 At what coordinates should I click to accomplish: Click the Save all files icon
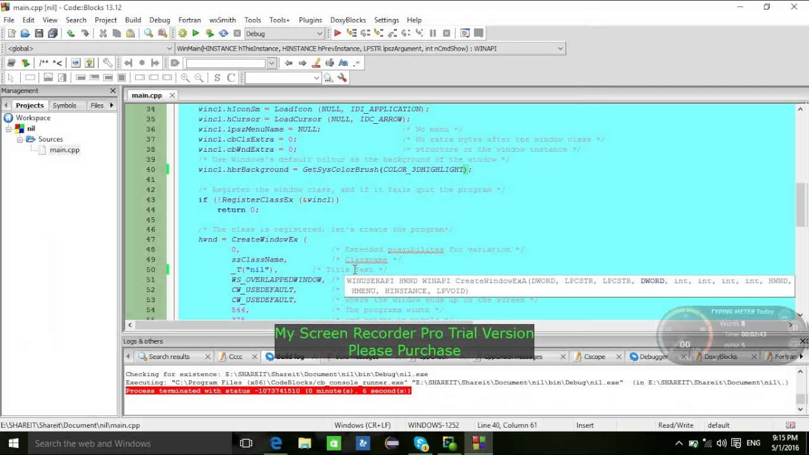[52, 33]
